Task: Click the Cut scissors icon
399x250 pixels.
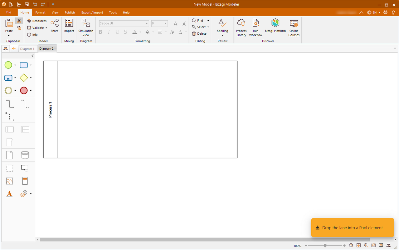Action: [19, 21]
